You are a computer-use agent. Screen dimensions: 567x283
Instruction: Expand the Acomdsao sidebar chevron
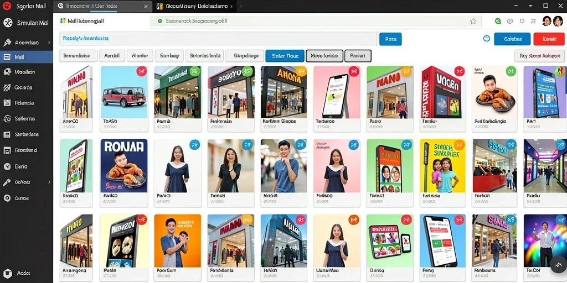click(x=49, y=42)
